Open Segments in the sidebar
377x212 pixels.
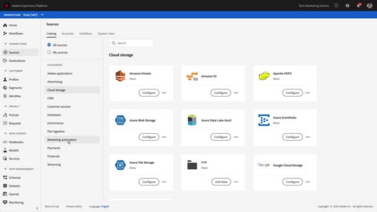pyautogui.click(x=13, y=88)
